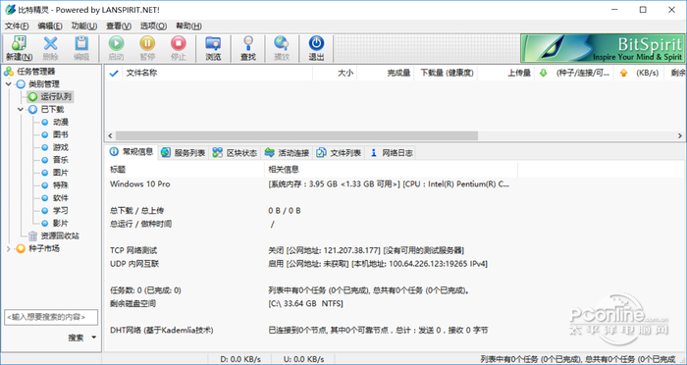
Task: Click the search content input box
Action: 51,317
